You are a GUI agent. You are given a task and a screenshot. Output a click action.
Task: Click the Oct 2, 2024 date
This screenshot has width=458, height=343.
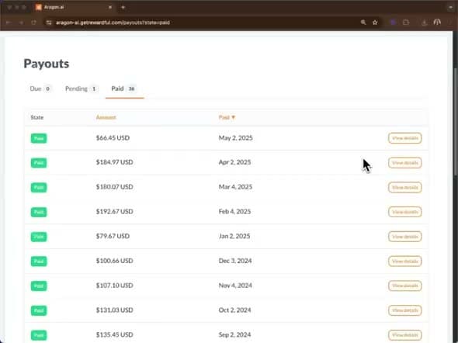[x=234, y=310]
